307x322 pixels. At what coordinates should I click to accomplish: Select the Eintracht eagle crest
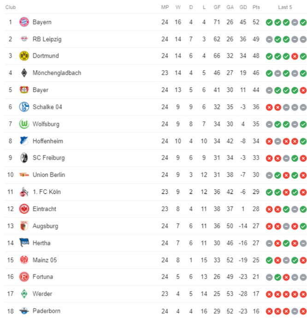(24, 209)
